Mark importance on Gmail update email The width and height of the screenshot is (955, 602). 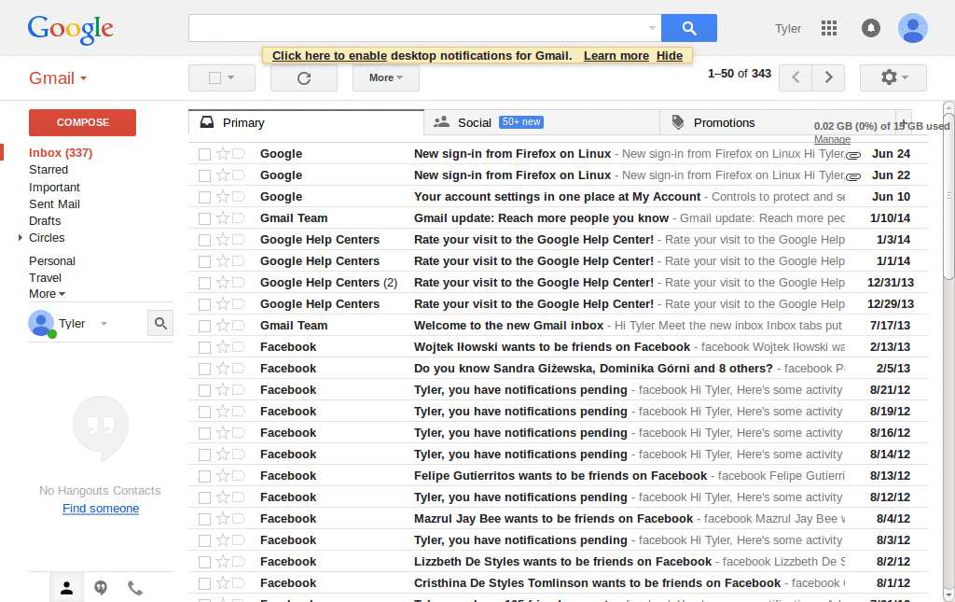point(238,218)
